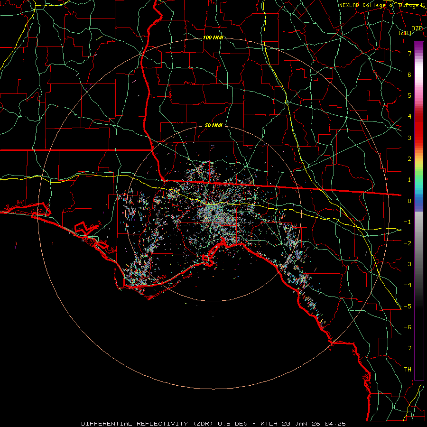
Task: Click the -4 dB value on color scale
Action: click(x=408, y=285)
